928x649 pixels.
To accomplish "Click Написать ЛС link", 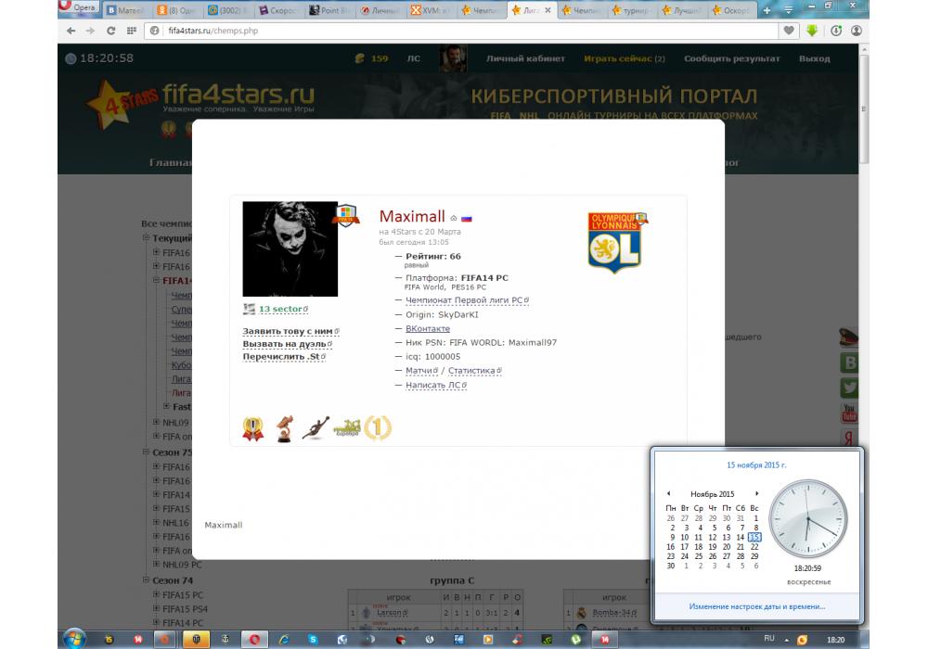I will (x=432, y=385).
